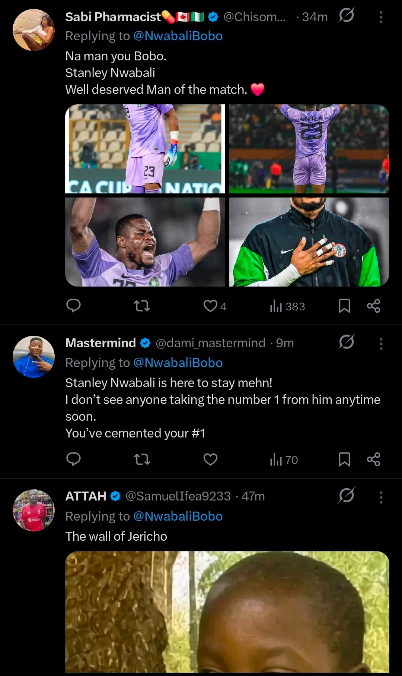This screenshot has height=676, width=402.
Task: Reply to Sabi Pharmacist's tweet
Action: pos(73,306)
